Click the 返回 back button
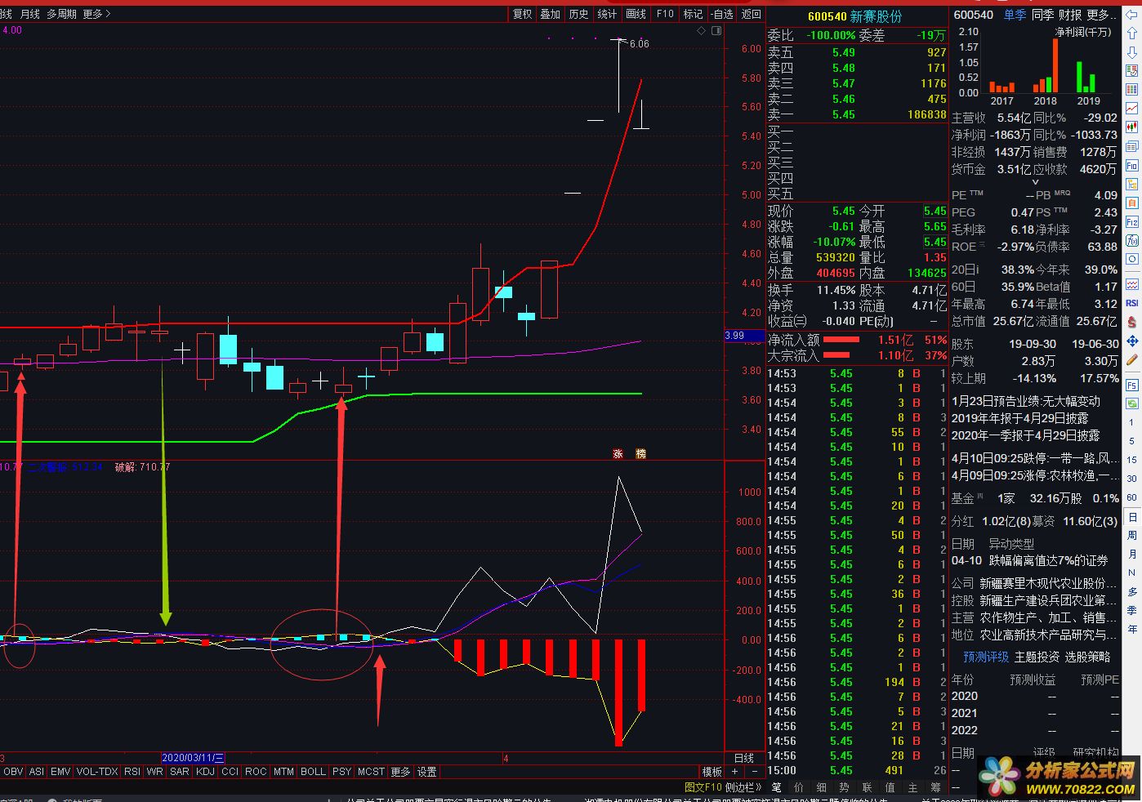The height and width of the screenshot is (802, 1142). [751, 14]
